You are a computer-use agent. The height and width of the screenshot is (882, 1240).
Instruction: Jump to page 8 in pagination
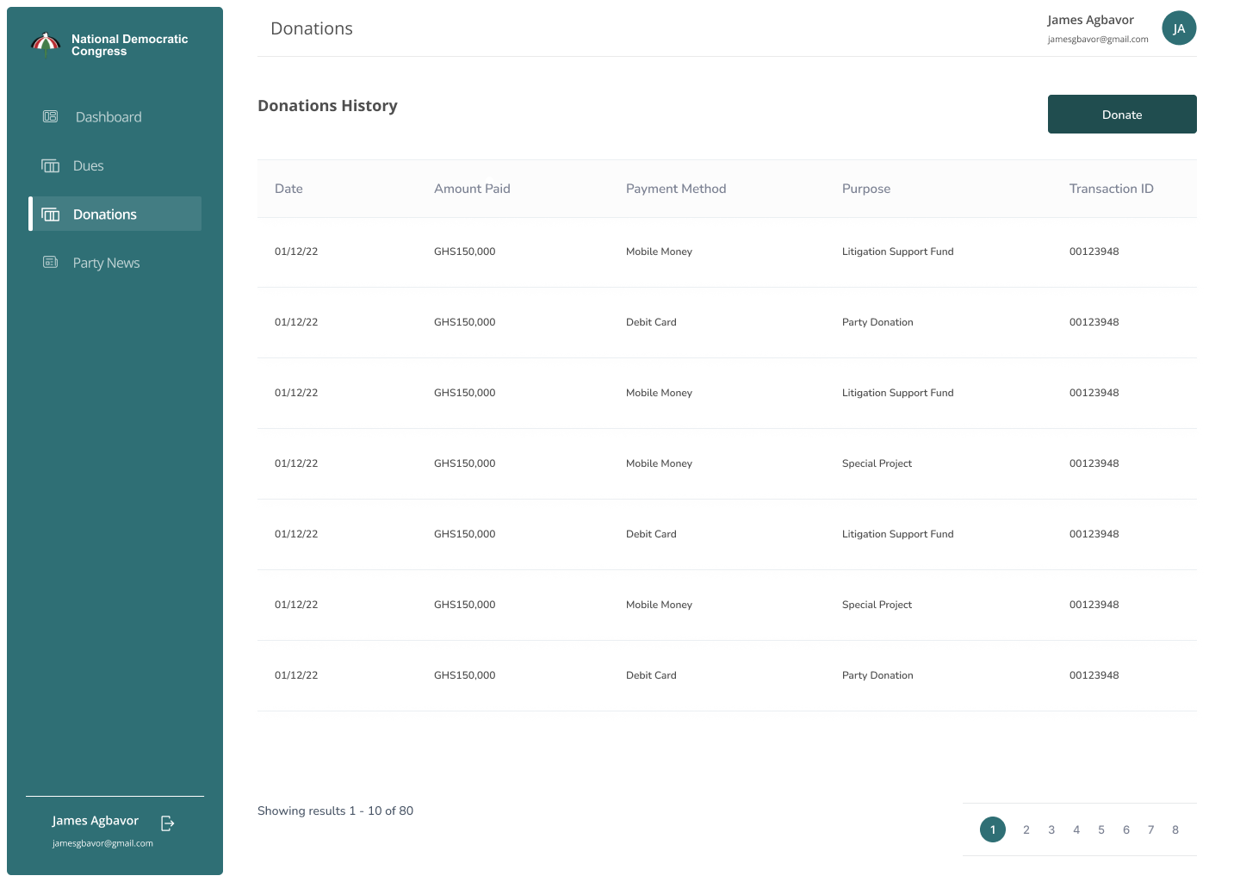coord(1175,829)
